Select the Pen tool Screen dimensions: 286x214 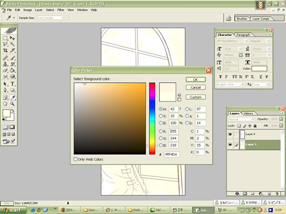pyautogui.click(x=5, y=90)
